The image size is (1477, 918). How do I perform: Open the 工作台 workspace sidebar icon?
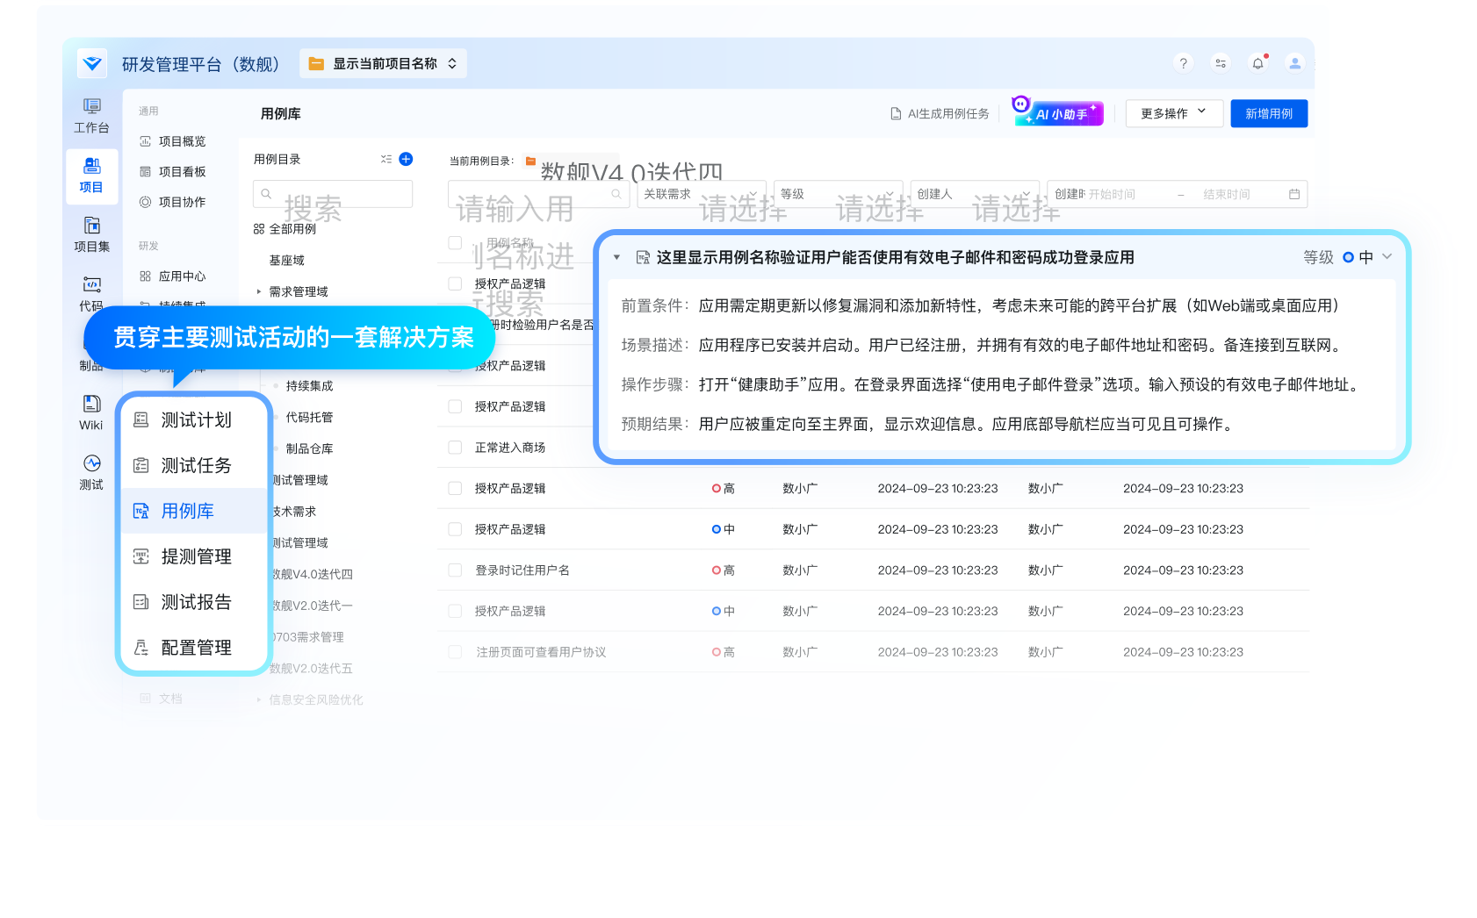[91, 115]
